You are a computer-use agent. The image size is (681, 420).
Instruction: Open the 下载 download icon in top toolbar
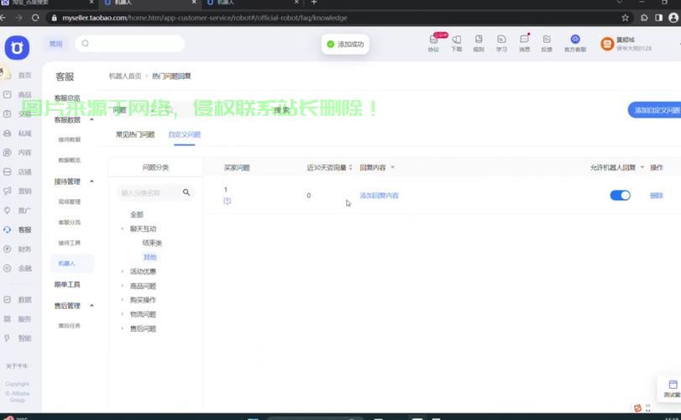[x=456, y=43]
